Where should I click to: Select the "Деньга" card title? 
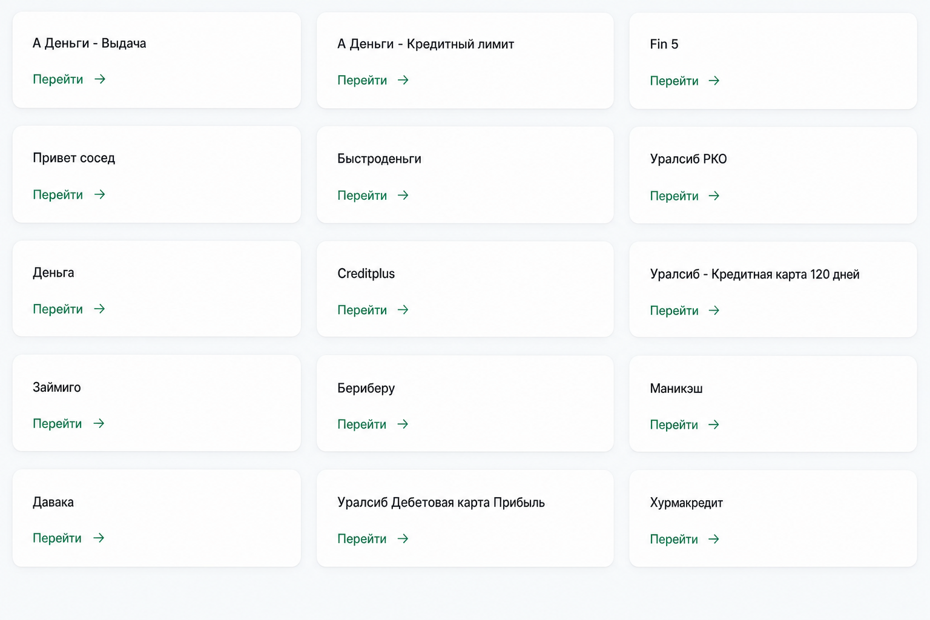click(x=53, y=272)
